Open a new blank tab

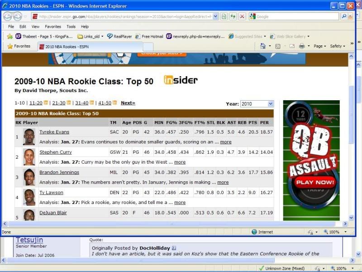coord(148,47)
